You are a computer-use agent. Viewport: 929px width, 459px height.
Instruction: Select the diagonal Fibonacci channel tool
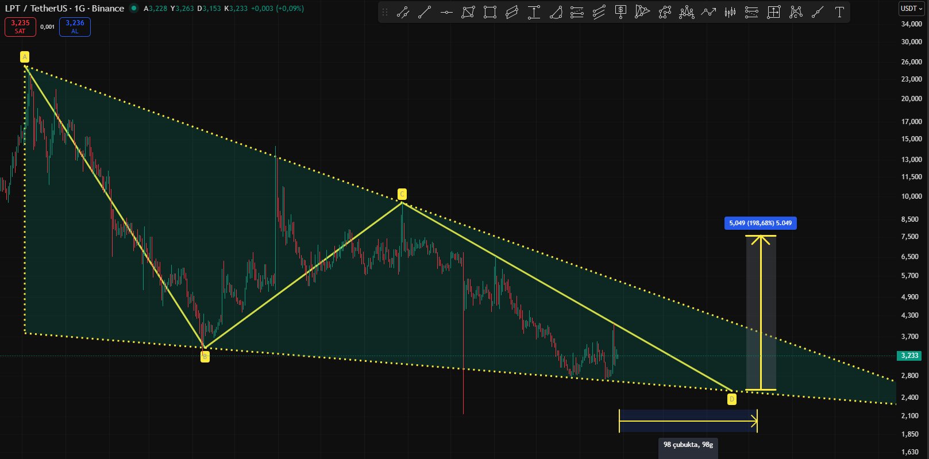pos(599,12)
